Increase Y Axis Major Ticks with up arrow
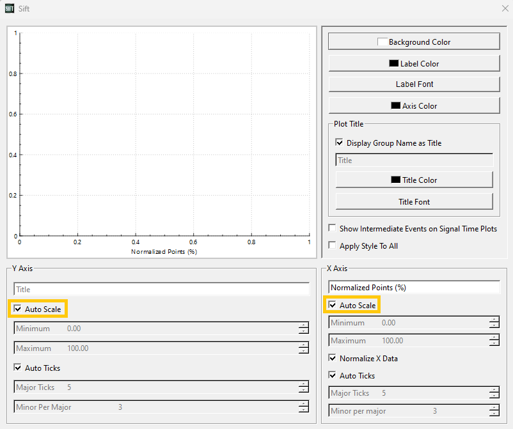The width and height of the screenshot is (513, 429). tap(304, 384)
